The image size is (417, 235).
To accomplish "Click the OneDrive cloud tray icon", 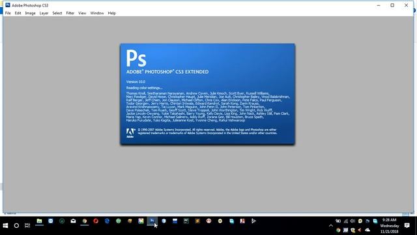I will [x=367, y=230].
